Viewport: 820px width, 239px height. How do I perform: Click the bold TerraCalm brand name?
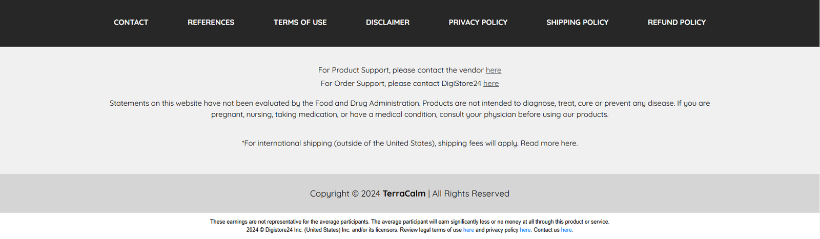404,194
